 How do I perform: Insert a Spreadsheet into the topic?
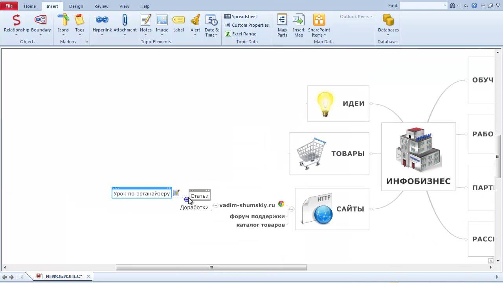241,17
